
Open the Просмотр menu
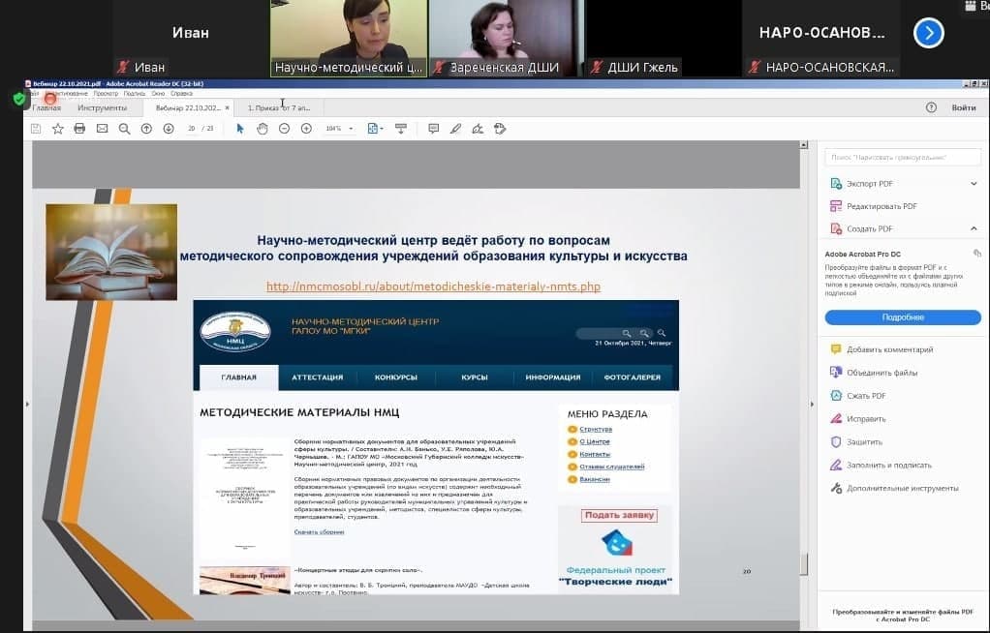106,94
